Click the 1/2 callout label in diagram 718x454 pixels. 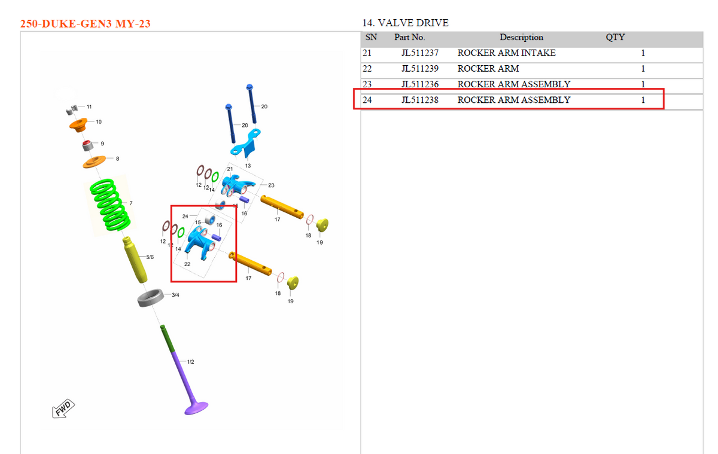[x=190, y=362]
